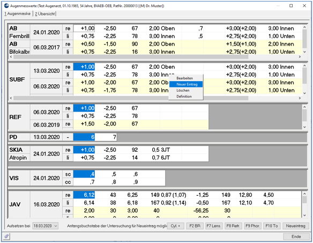Click the SUBF section label
Image resolution: width=313 pixels, height=243 pixels.
[19, 79]
